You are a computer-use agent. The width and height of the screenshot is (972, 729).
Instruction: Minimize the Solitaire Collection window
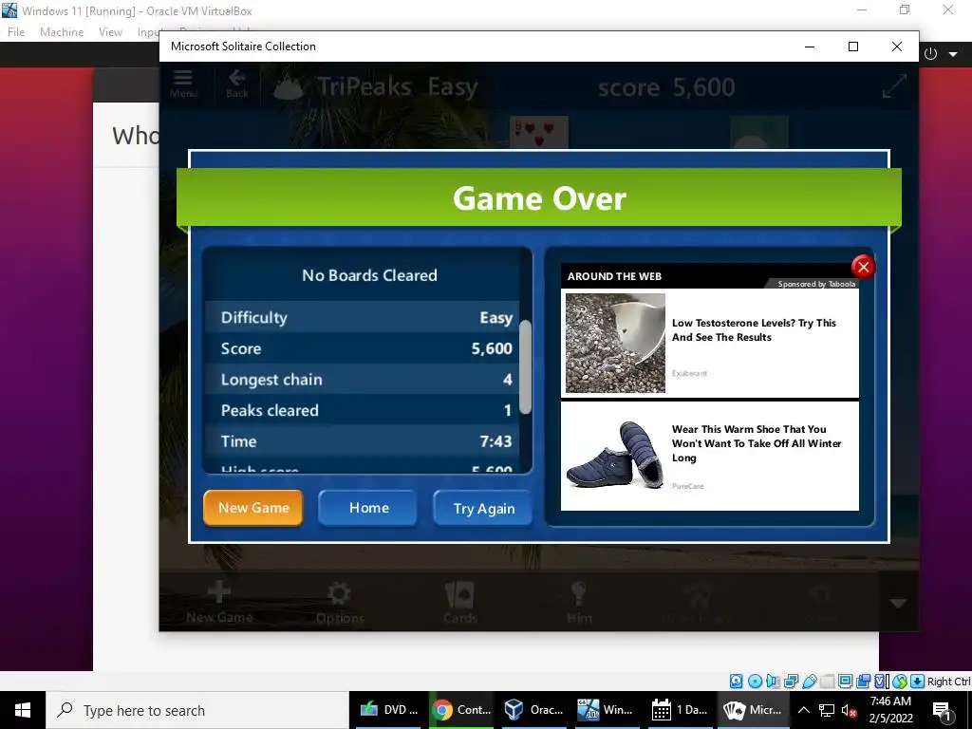[810, 47]
